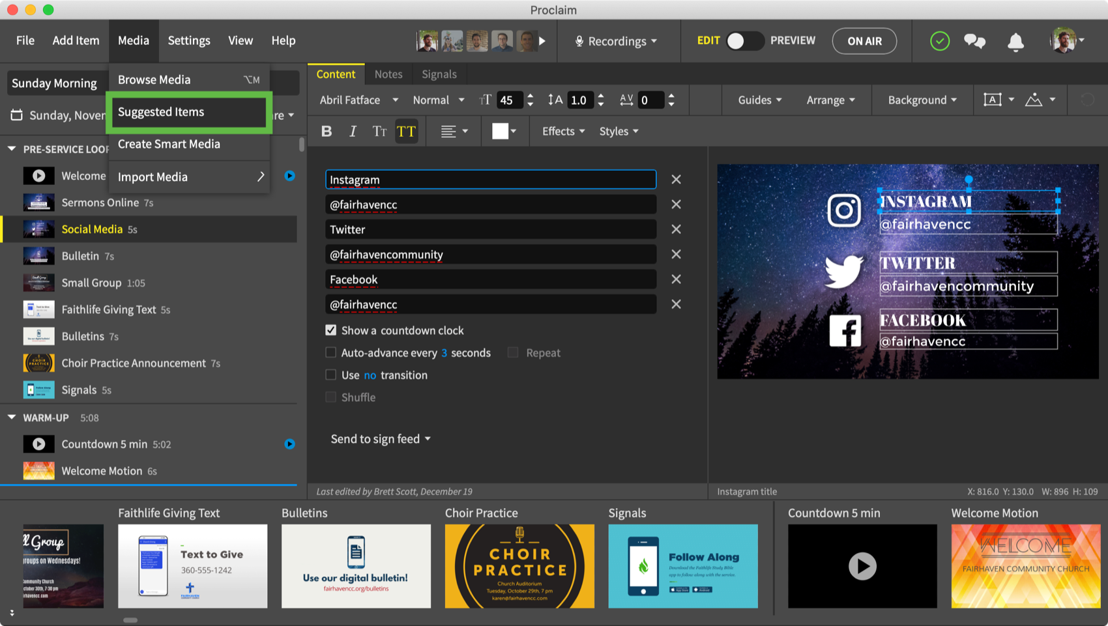Expand the team members avatar list arrow

click(x=542, y=41)
